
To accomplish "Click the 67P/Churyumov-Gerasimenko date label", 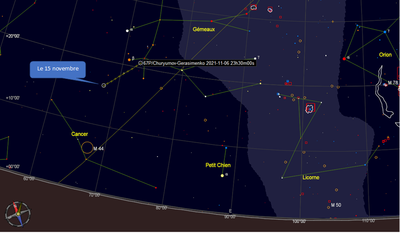I will click(x=199, y=63).
